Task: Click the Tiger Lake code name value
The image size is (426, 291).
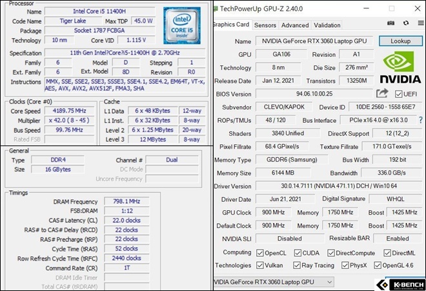Action: [x=73, y=21]
